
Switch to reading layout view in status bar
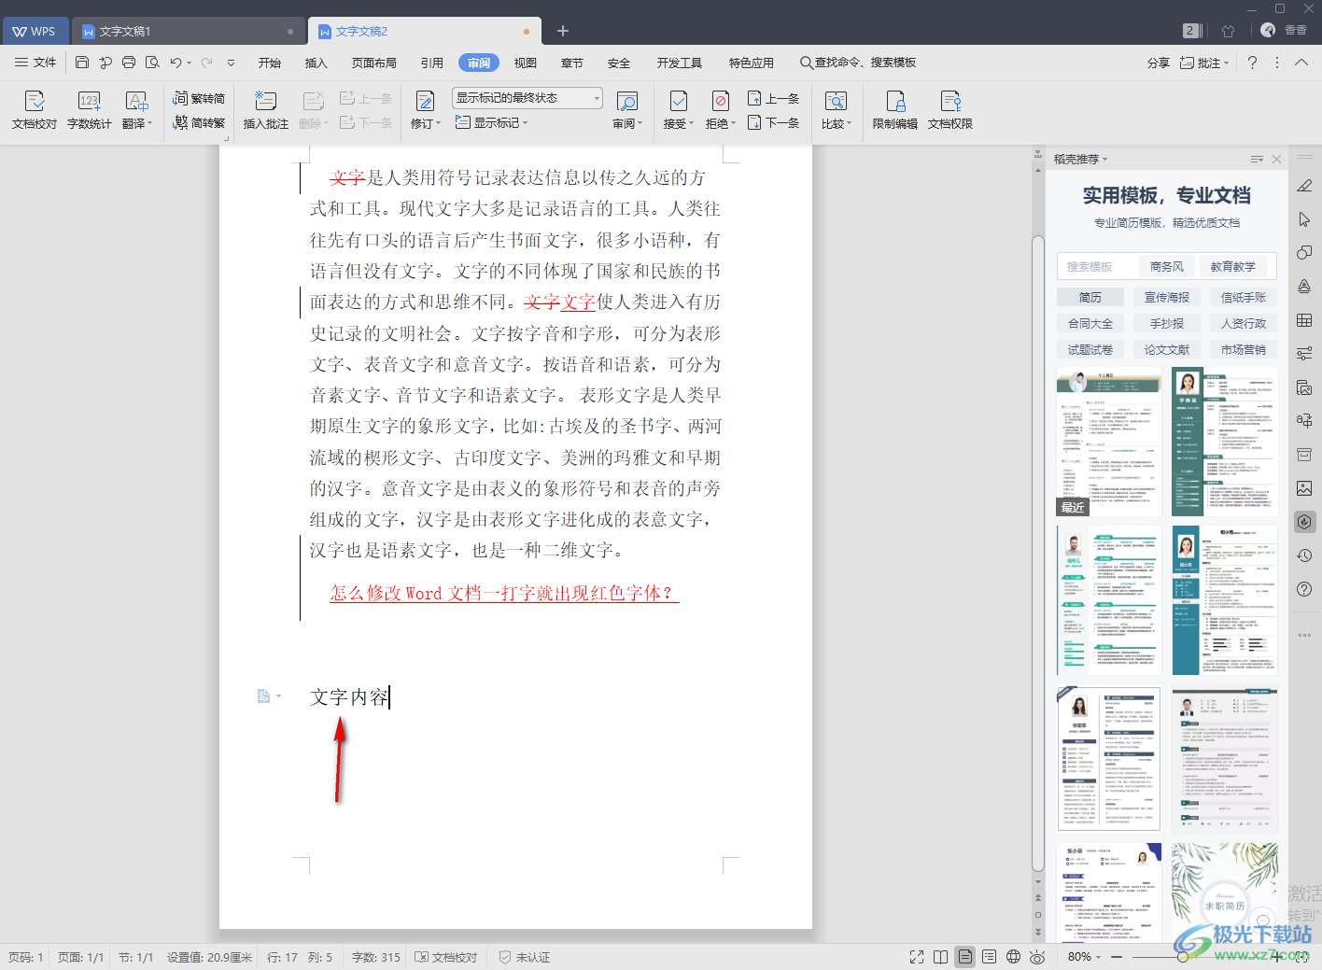pos(941,957)
